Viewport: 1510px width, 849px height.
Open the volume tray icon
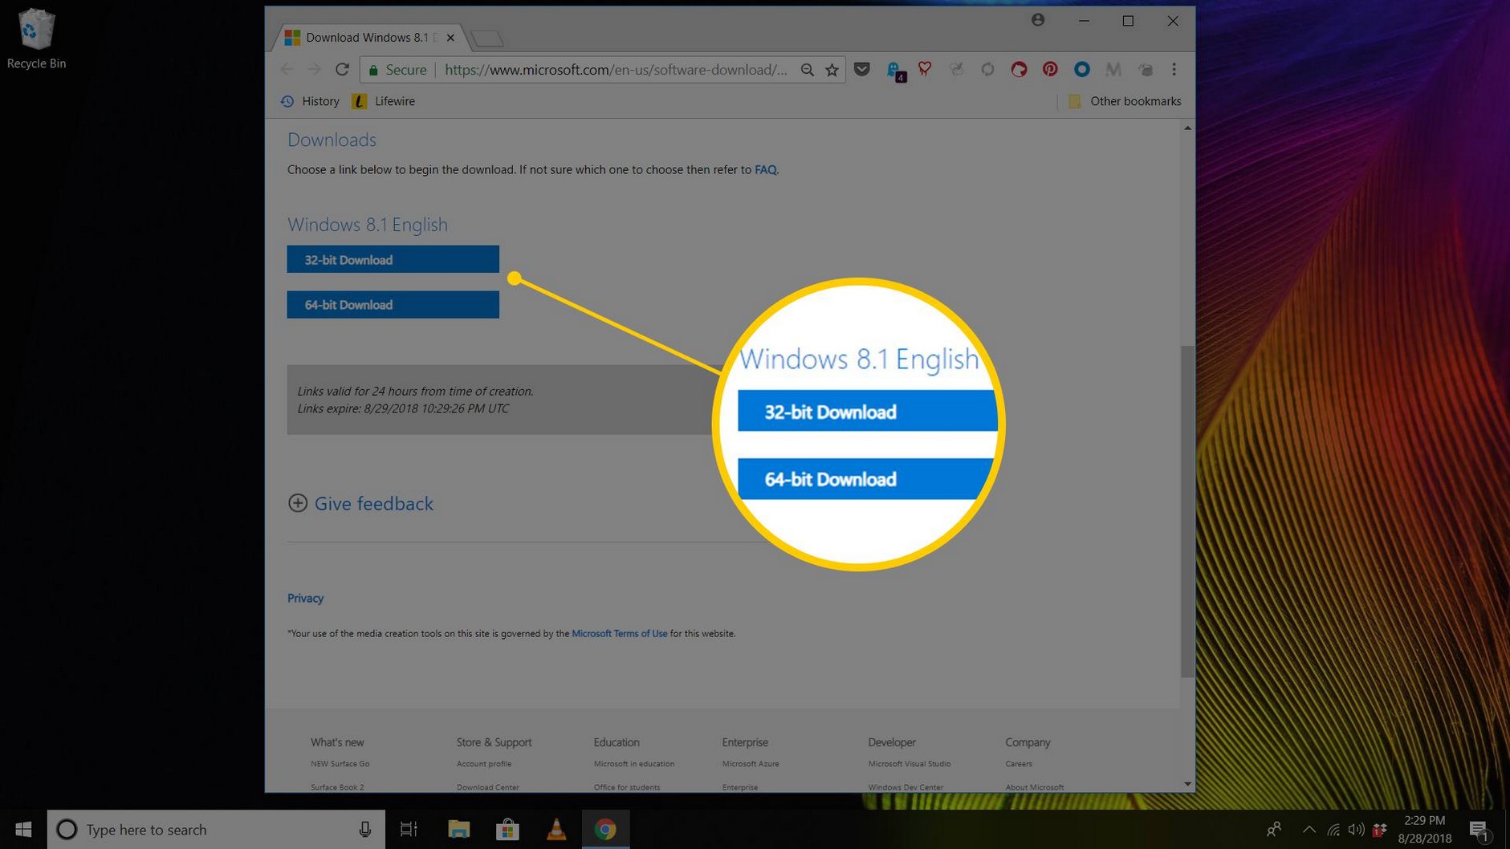(x=1356, y=829)
